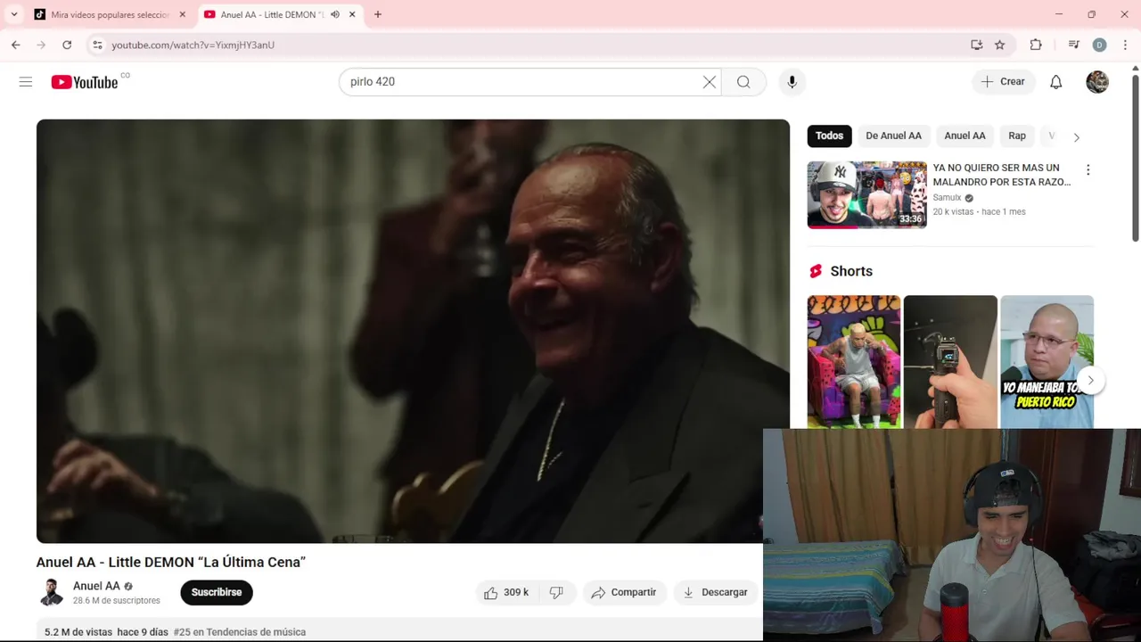The width and height of the screenshot is (1141, 642).
Task: Like the video with thumbs-up
Action: (x=505, y=592)
